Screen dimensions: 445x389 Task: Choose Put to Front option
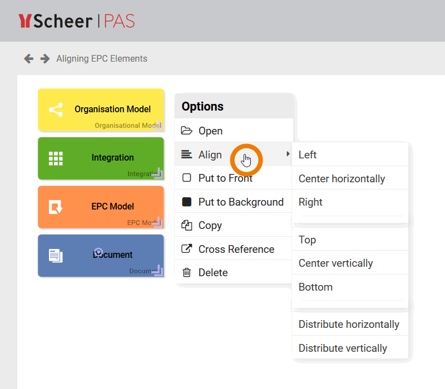(x=225, y=178)
